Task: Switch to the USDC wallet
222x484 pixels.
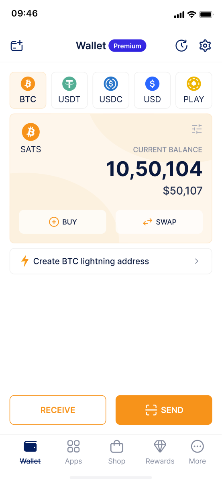Action: 111,90
